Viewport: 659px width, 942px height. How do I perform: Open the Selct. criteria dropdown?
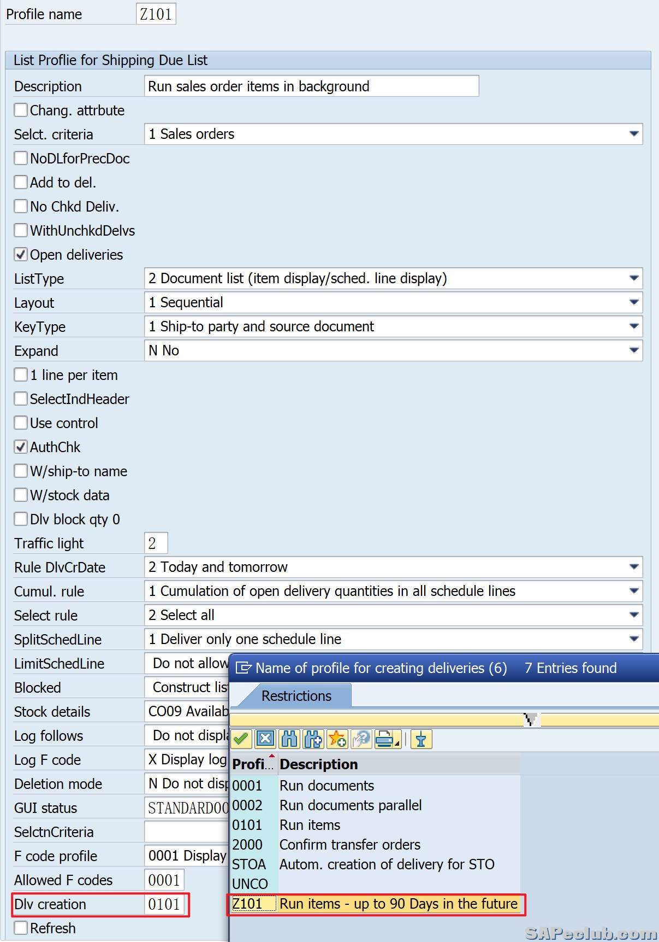pos(633,134)
